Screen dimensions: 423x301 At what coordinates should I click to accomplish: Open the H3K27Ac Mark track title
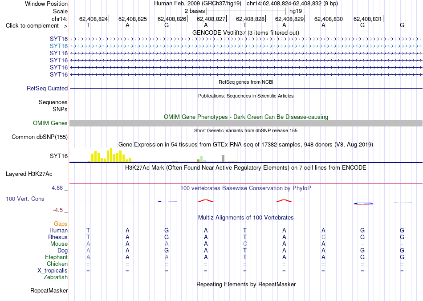click(x=246, y=168)
